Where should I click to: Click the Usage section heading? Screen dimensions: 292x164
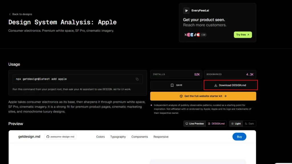(14, 64)
